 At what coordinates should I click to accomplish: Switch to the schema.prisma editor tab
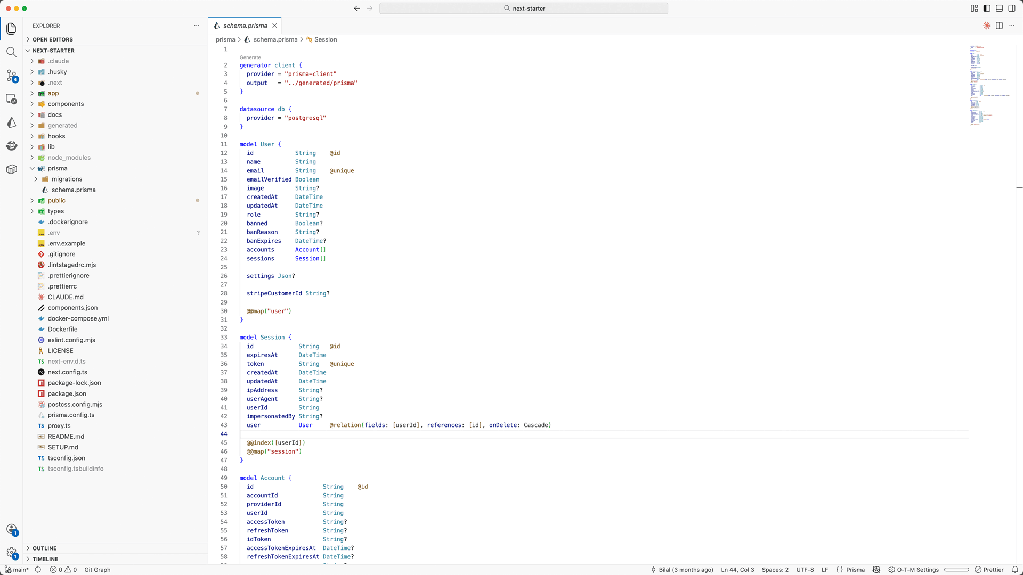click(245, 26)
